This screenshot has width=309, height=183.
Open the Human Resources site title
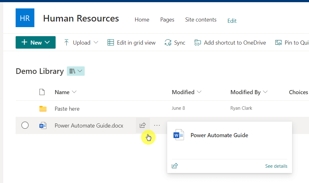(81, 18)
